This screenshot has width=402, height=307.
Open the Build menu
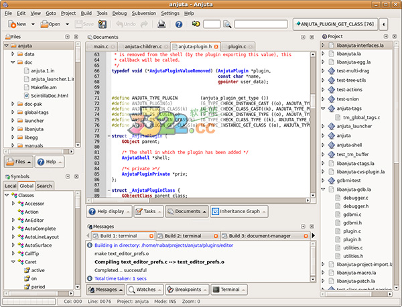click(x=86, y=13)
